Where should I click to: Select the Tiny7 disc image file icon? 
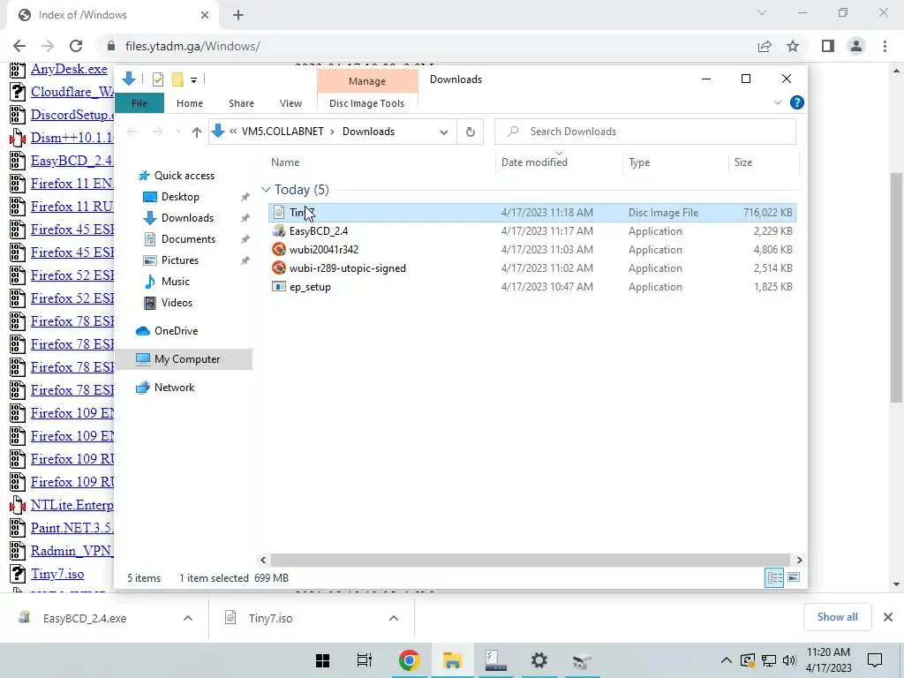pyautogui.click(x=279, y=213)
